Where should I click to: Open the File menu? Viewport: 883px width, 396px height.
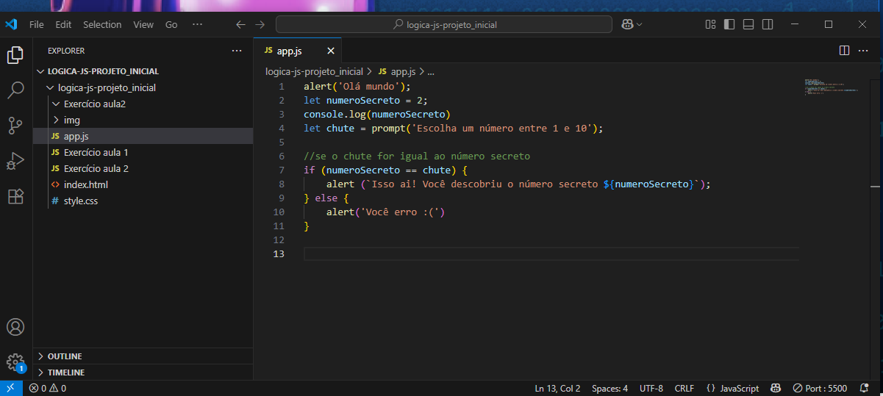pos(37,24)
